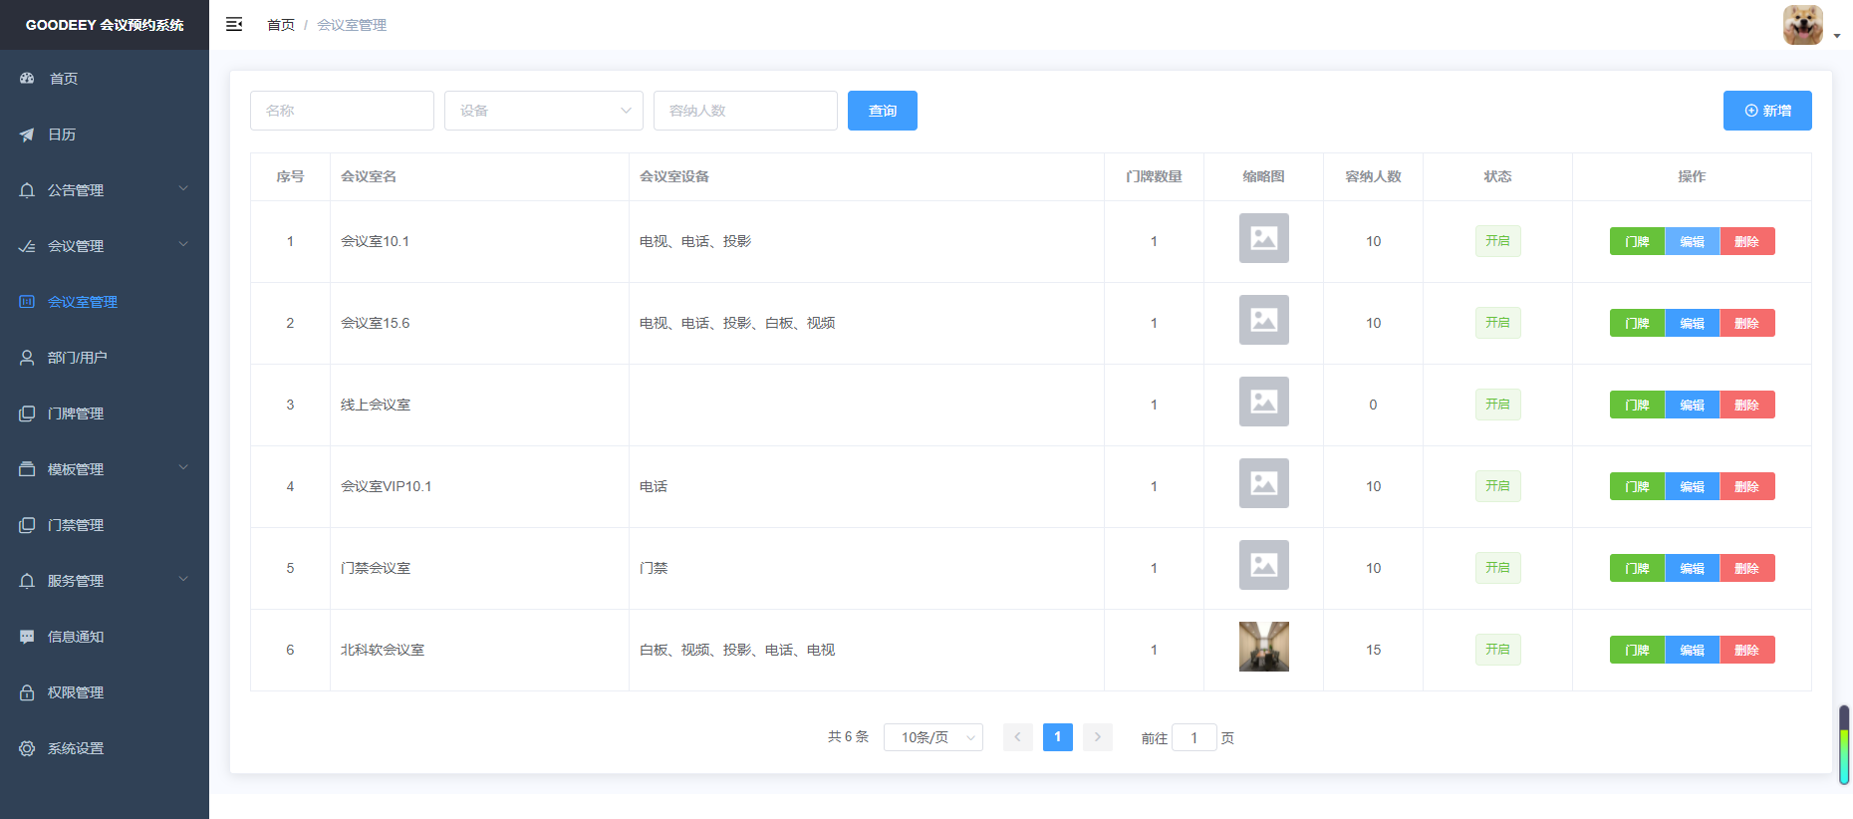This screenshot has height=819, width=1853.
Task: Click the gear icon for 系统设置
Action: (x=27, y=748)
